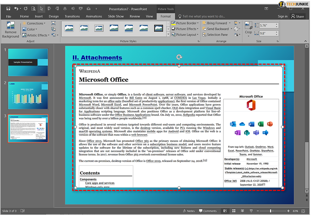The image size is (311, 215).
Task: Open Picture Border dropdown
Action: [x=185, y=23]
